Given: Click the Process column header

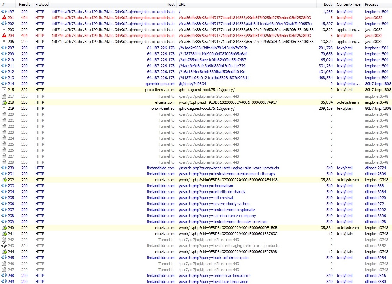Looking at the screenshot, I should 371,4.
